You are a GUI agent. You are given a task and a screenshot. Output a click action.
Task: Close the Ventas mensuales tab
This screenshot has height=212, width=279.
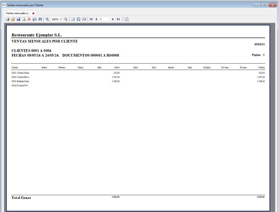click(x=34, y=13)
